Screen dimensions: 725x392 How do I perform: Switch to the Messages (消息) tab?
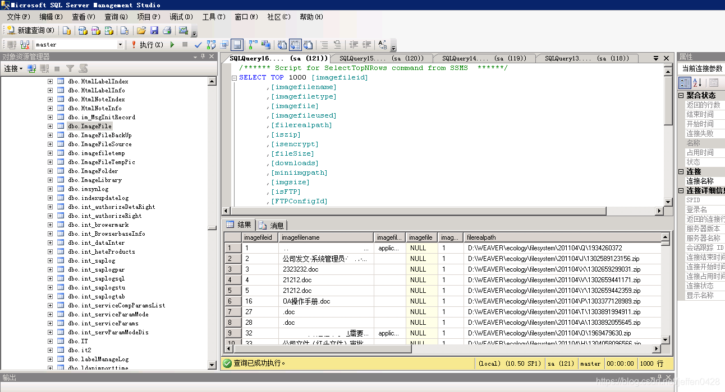272,225
